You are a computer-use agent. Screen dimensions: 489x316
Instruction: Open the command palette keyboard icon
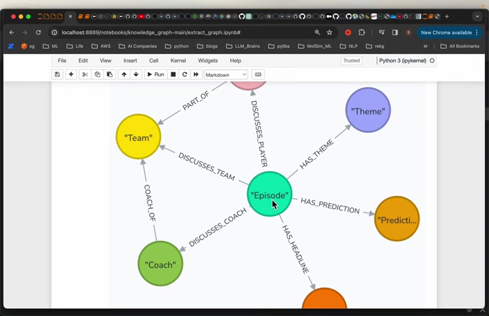[x=258, y=74]
